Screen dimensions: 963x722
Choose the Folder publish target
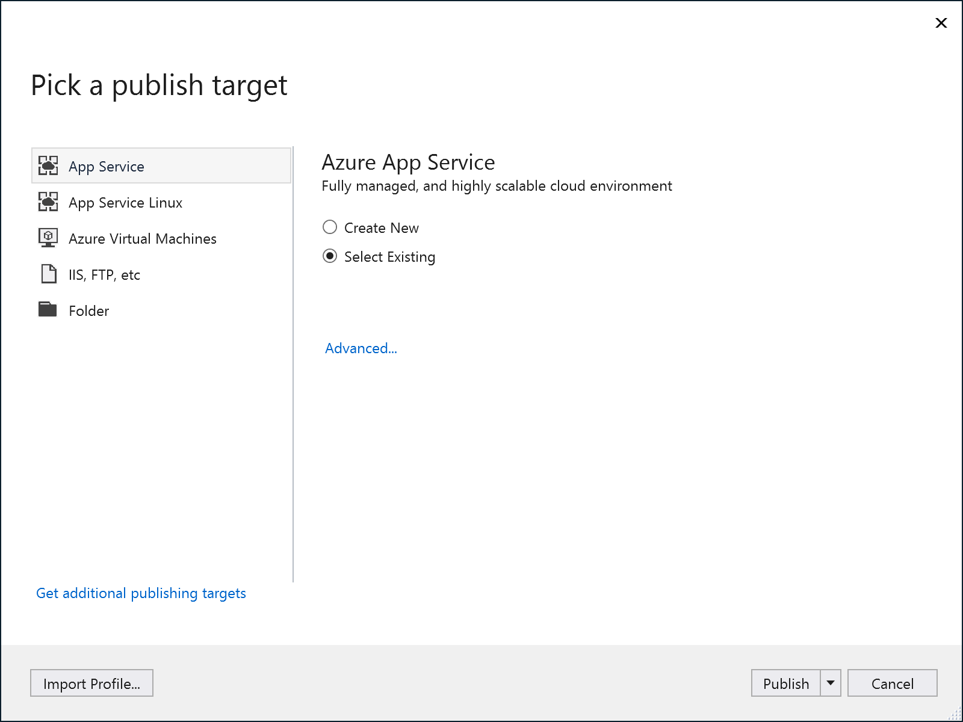pyautogui.click(x=161, y=310)
